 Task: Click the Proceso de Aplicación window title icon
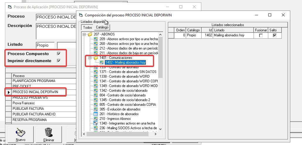point(10,7)
